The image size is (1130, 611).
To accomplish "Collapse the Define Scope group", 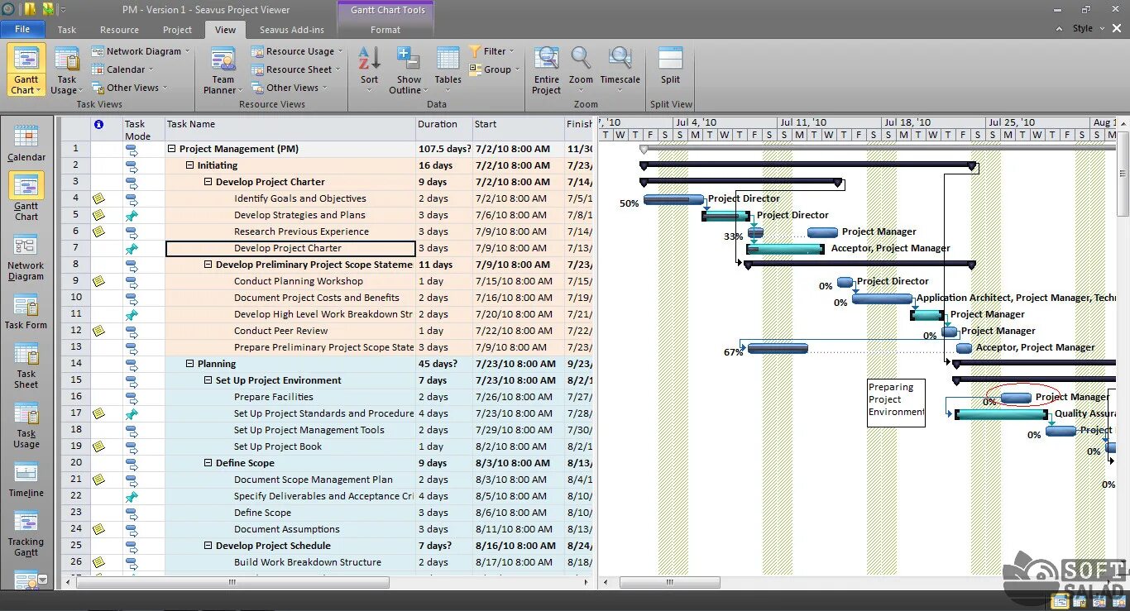I will click(208, 463).
